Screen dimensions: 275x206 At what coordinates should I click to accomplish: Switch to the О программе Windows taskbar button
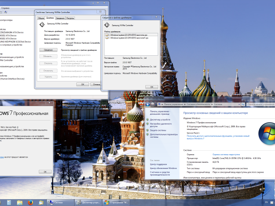click(116, 203)
